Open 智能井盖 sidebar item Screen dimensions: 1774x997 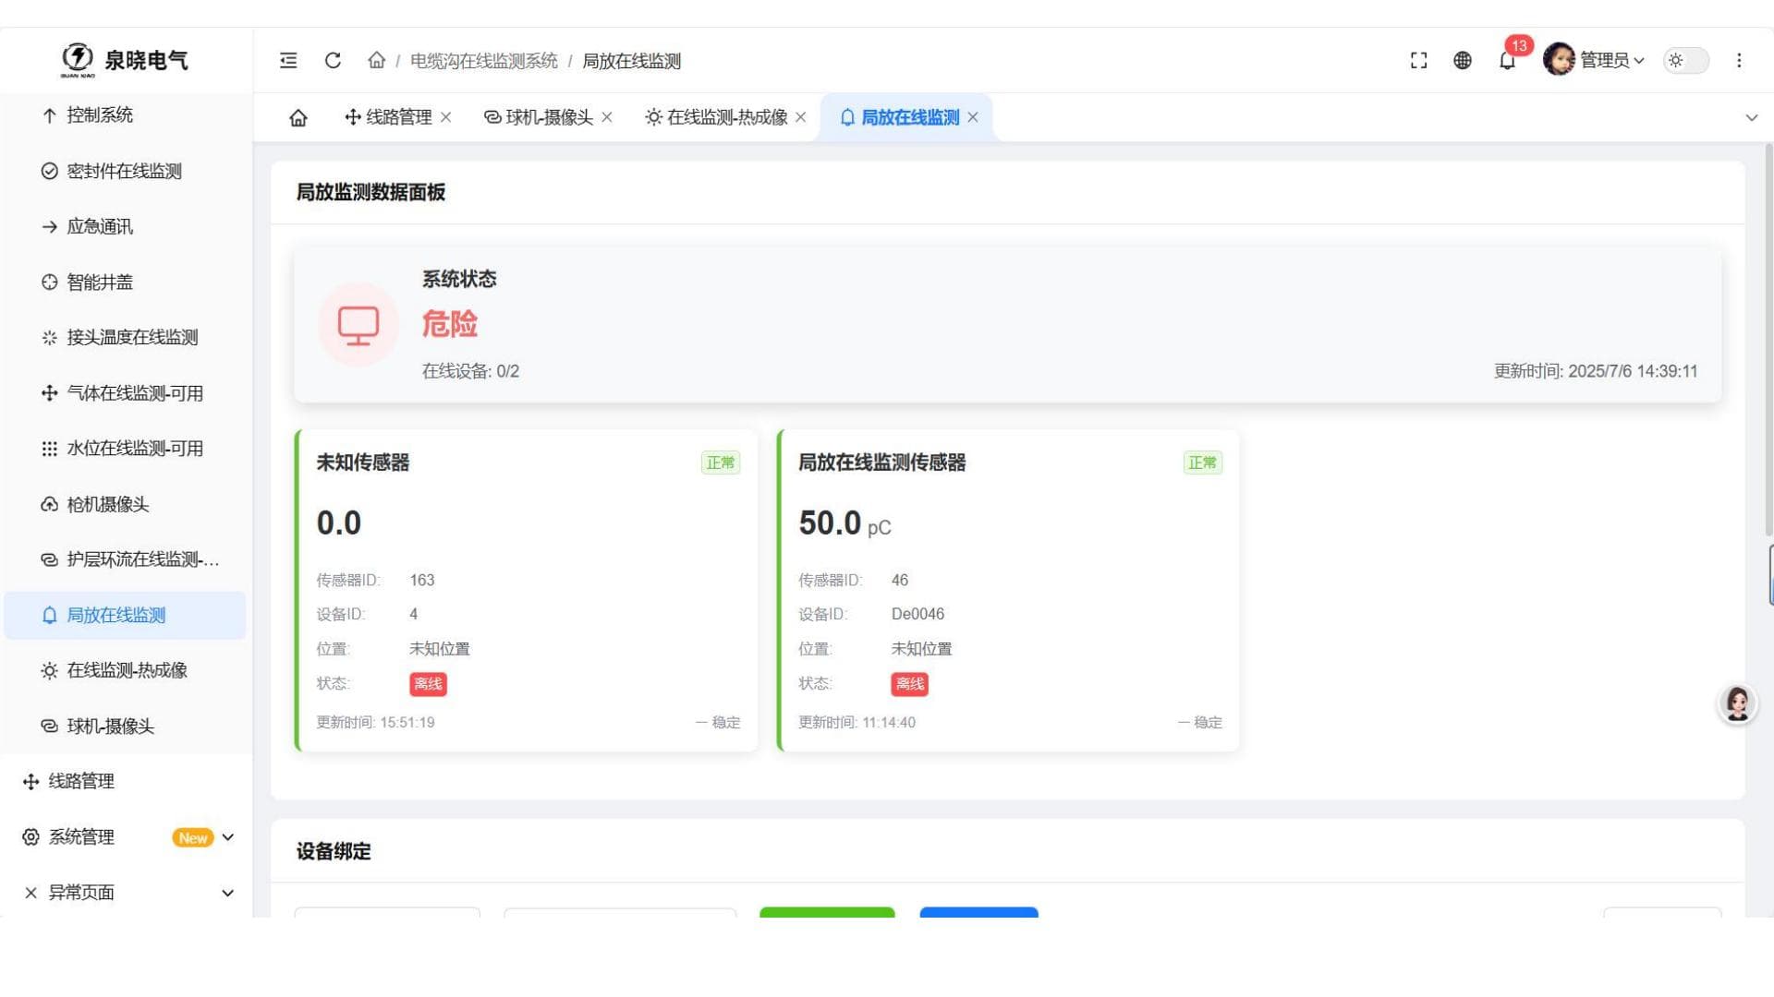tap(126, 282)
